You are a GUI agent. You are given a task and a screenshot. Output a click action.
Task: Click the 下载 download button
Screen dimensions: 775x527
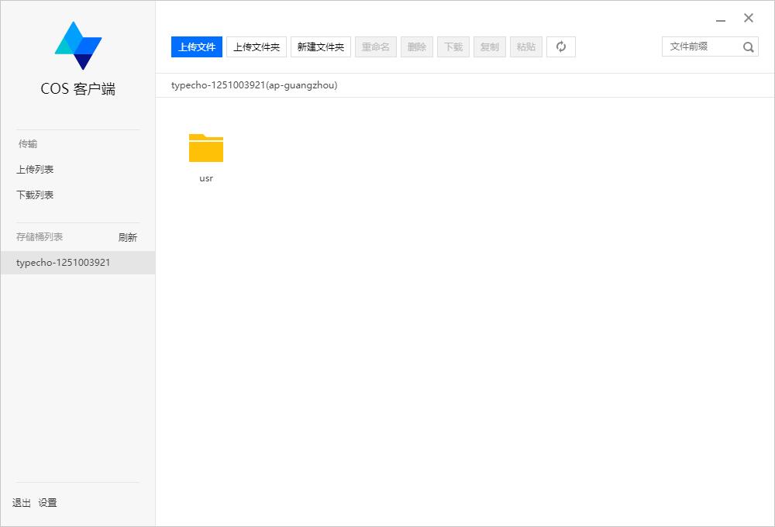453,47
